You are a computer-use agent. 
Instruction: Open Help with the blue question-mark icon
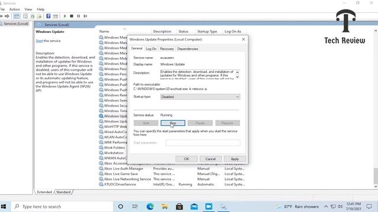(48, 16)
